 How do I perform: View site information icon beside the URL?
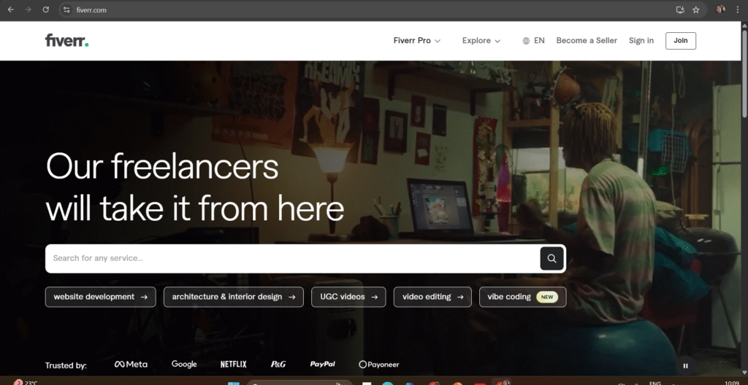point(66,9)
